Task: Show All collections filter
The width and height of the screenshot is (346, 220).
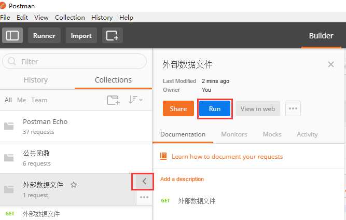Action: coord(8,100)
